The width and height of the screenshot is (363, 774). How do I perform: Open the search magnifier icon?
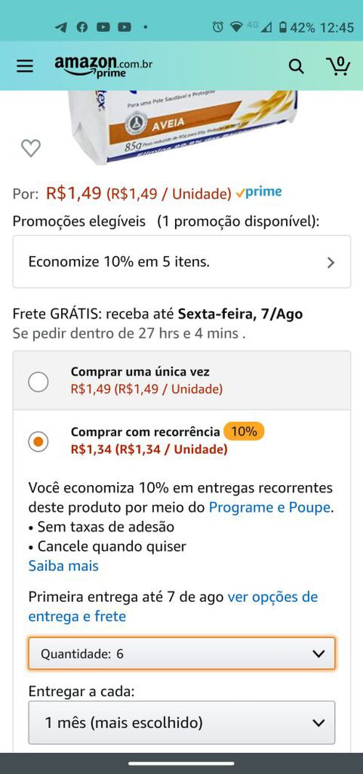coord(296,66)
